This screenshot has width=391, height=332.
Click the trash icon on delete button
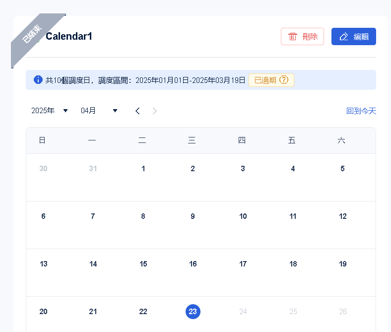tap(293, 37)
